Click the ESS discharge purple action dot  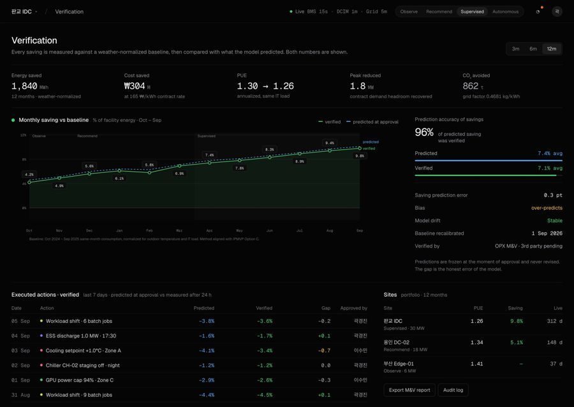coord(41,336)
